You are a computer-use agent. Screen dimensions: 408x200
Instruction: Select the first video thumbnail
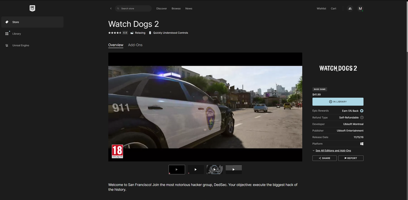177,169
